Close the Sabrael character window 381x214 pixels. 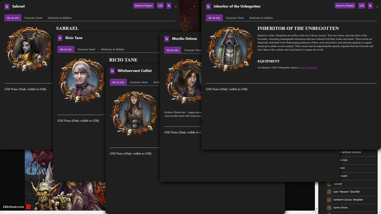coord(176,6)
